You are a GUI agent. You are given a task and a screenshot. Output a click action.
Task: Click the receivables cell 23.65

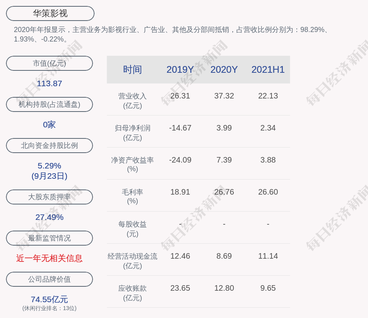pyautogui.click(x=180, y=288)
